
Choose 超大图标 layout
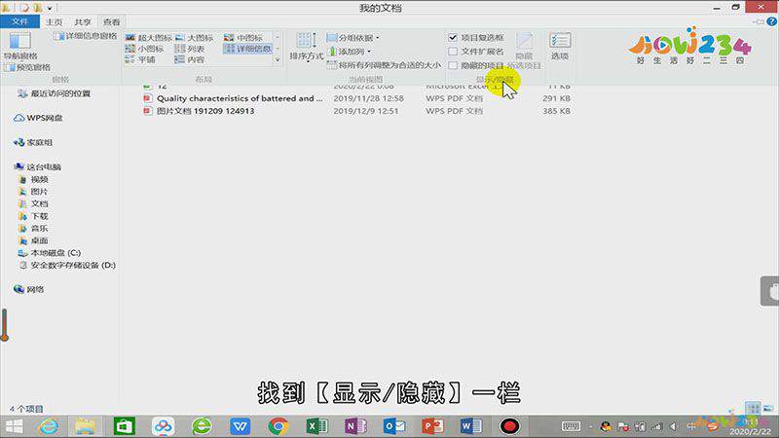[x=148, y=38]
